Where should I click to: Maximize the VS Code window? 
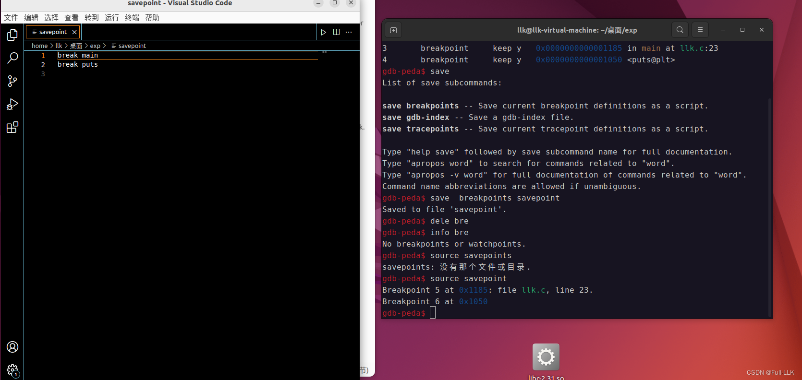click(x=335, y=3)
